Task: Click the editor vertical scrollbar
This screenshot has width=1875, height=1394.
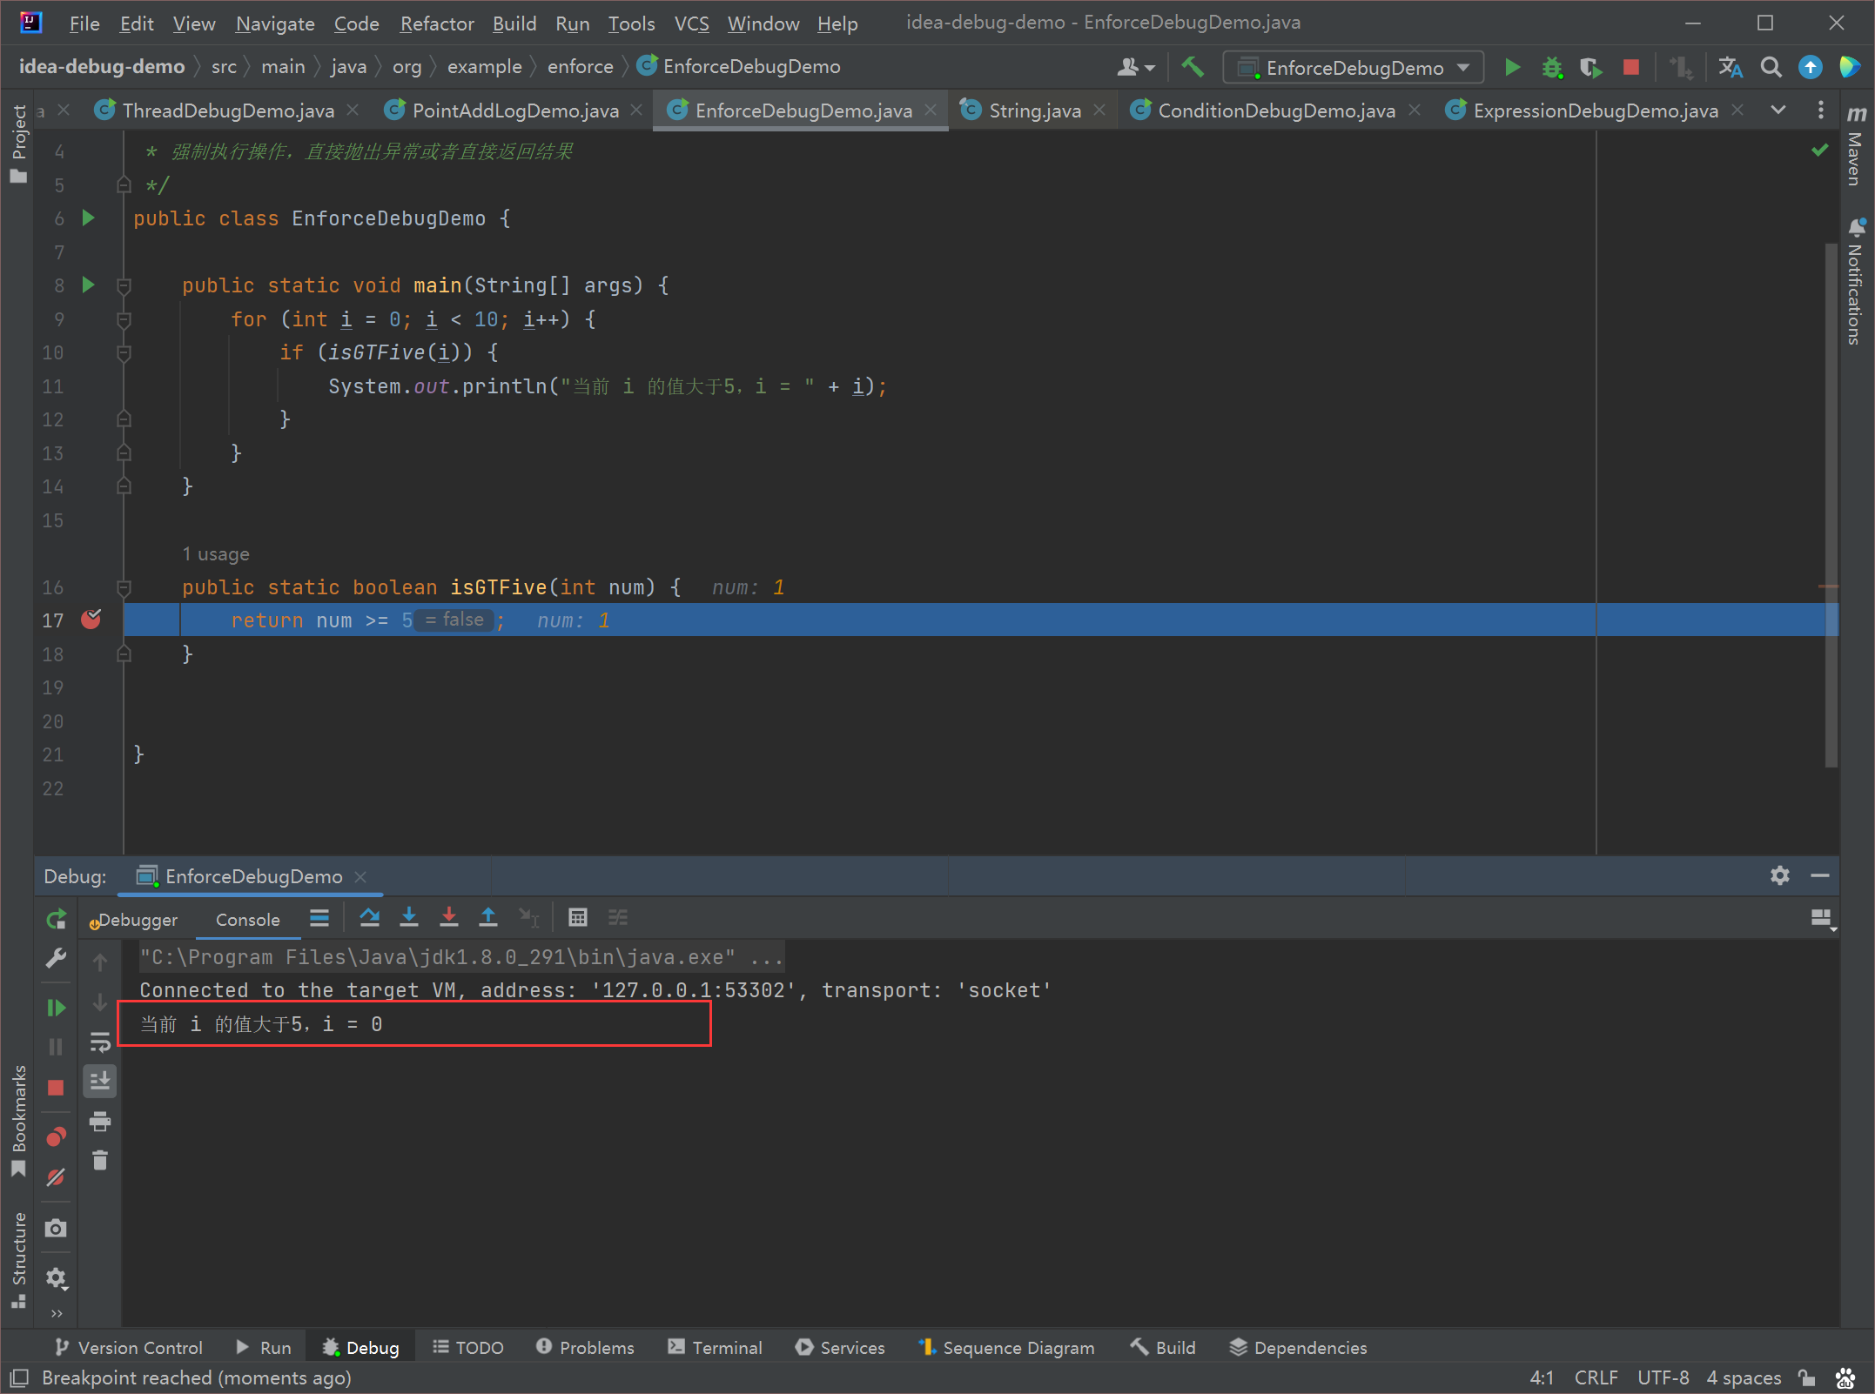Action: (x=1831, y=505)
